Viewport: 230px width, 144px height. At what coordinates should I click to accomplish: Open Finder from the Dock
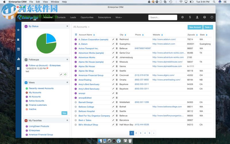pyautogui.click(x=100, y=141)
